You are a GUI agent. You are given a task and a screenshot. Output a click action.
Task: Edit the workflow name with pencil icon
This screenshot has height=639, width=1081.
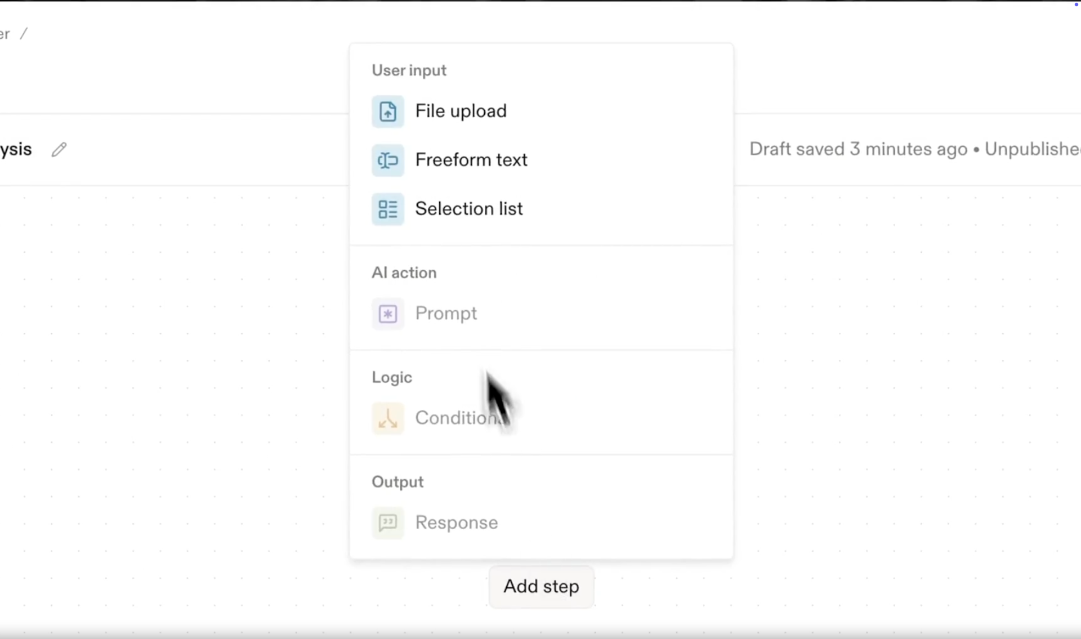click(x=59, y=149)
